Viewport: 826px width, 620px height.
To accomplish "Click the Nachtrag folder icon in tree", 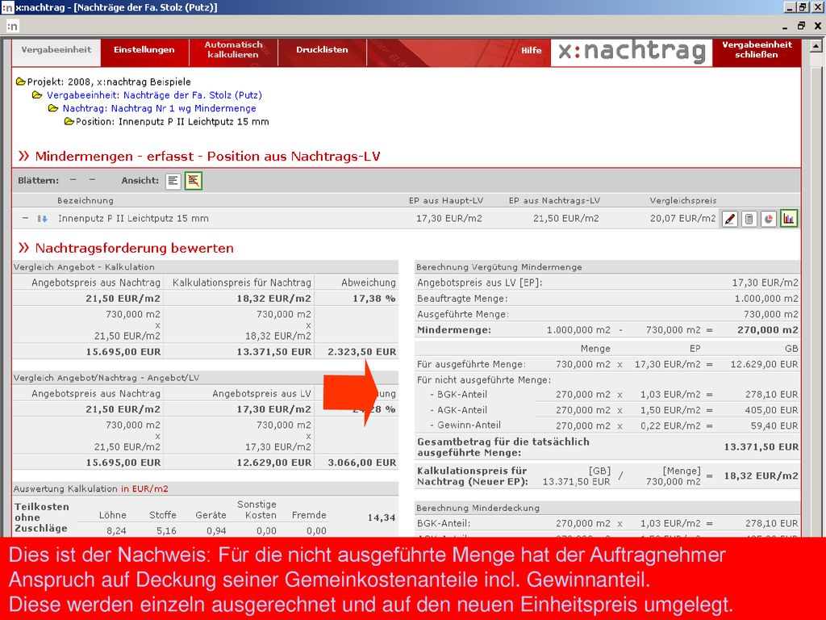I will (53, 108).
